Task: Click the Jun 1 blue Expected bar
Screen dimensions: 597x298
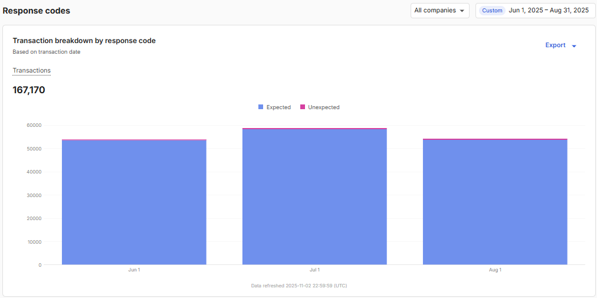Action: tap(134, 202)
